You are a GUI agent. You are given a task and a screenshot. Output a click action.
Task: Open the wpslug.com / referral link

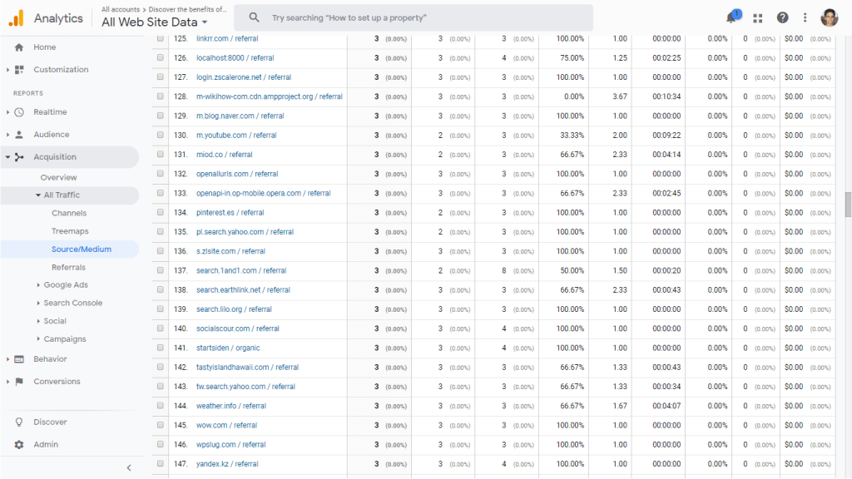[231, 444]
